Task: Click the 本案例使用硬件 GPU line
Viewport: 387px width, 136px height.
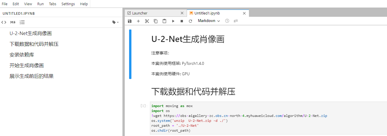Action: [170, 74]
